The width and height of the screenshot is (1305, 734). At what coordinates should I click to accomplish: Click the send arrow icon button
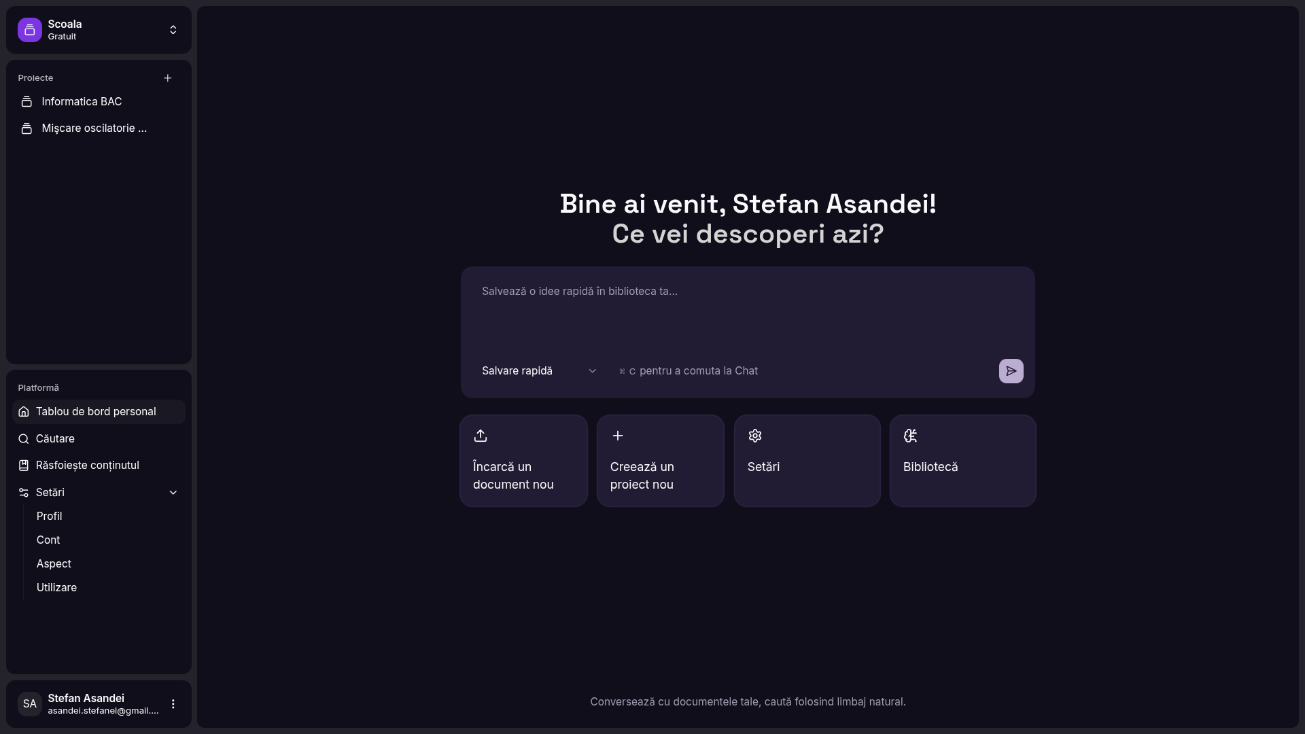[x=1011, y=371]
